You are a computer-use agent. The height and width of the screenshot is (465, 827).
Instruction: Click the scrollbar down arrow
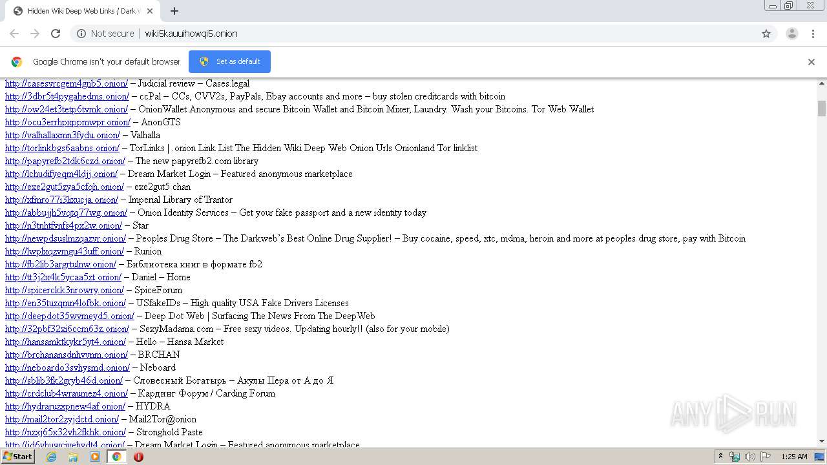822,441
